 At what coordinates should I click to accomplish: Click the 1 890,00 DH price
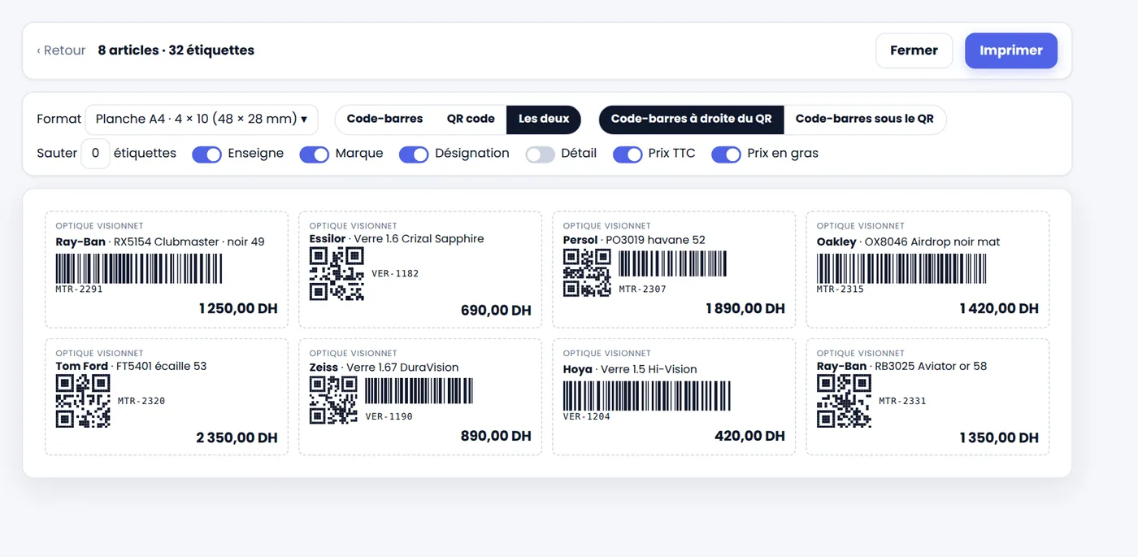745,309
